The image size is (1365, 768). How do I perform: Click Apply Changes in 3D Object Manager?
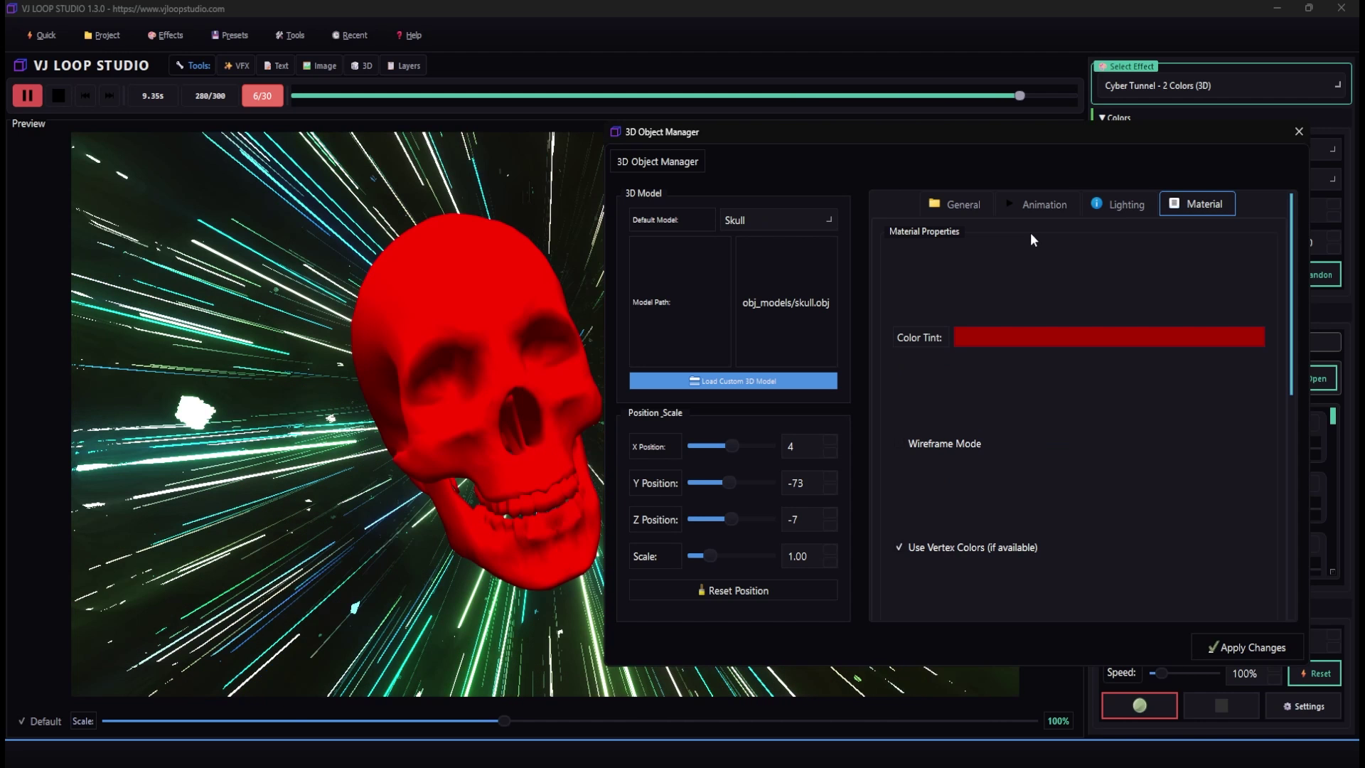click(x=1246, y=647)
